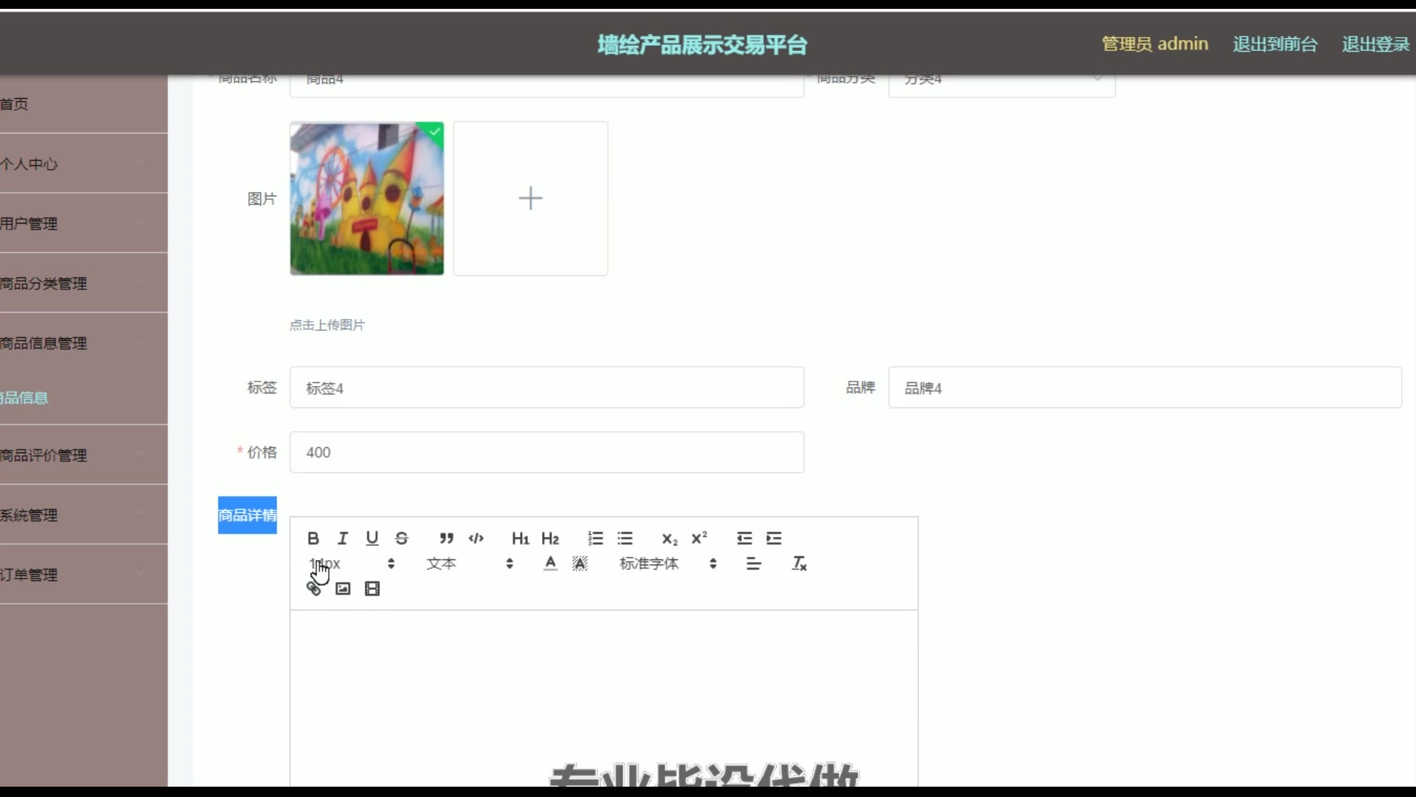Toggle bold formatting in editor
Image resolution: width=1416 pixels, height=797 pixels.
[313, 538]
